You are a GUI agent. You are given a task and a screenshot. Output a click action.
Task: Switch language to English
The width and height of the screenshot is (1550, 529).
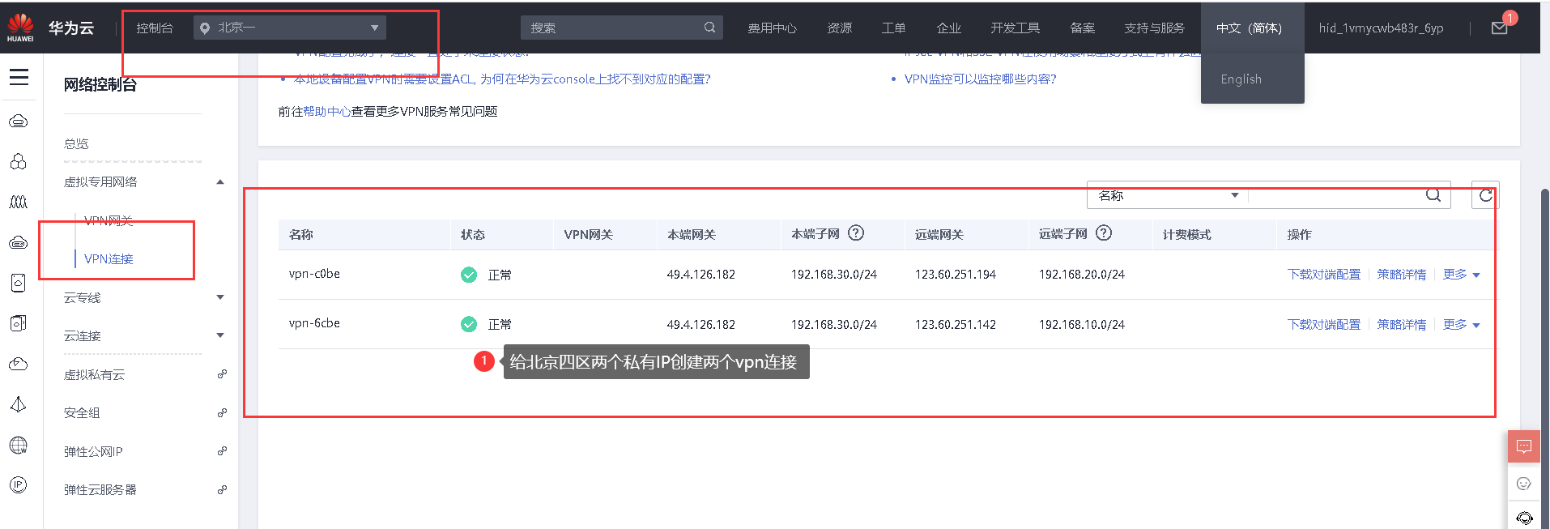(1241, 79)
